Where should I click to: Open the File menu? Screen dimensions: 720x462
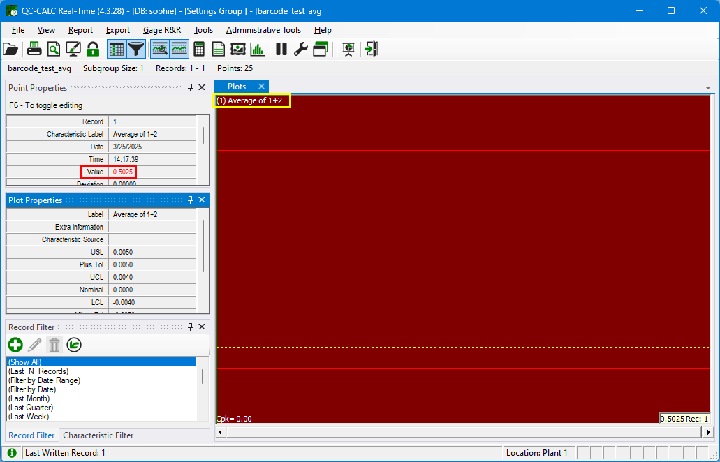(x=18, y=30)
